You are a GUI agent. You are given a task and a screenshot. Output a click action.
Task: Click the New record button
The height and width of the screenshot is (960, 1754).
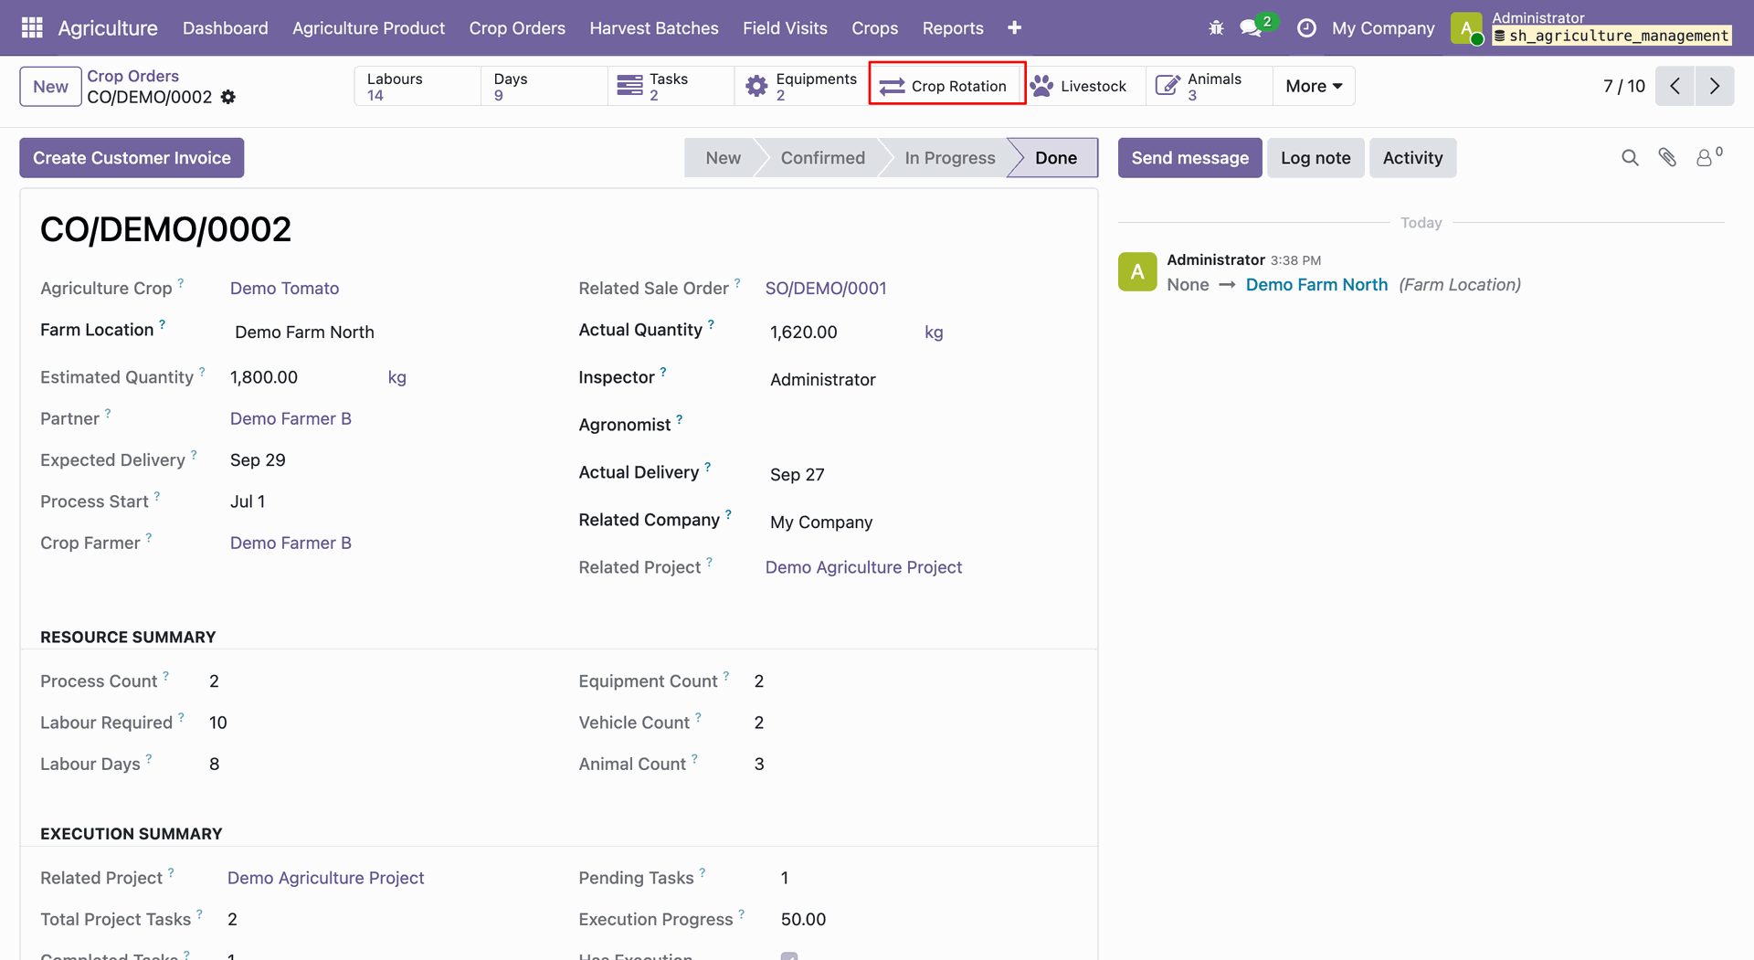pos(50,87)
